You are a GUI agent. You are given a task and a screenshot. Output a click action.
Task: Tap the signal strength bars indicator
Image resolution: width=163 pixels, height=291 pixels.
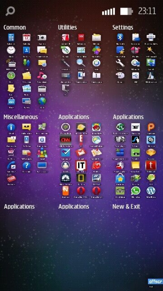pyautogui.click(x=108, y=12)
